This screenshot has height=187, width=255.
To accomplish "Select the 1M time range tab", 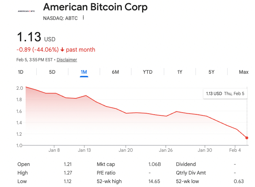I will (x=84, y=72).
